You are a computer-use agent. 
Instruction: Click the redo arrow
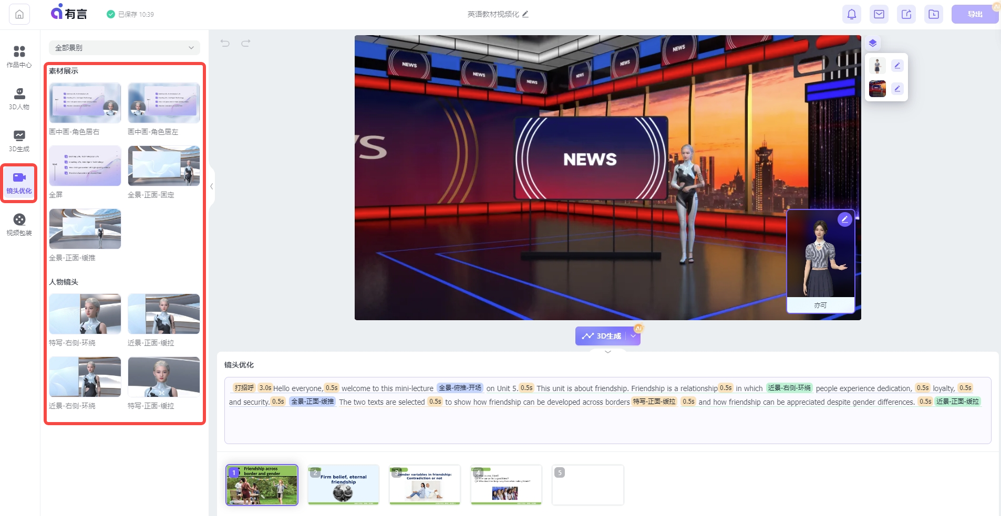[245, 43]
